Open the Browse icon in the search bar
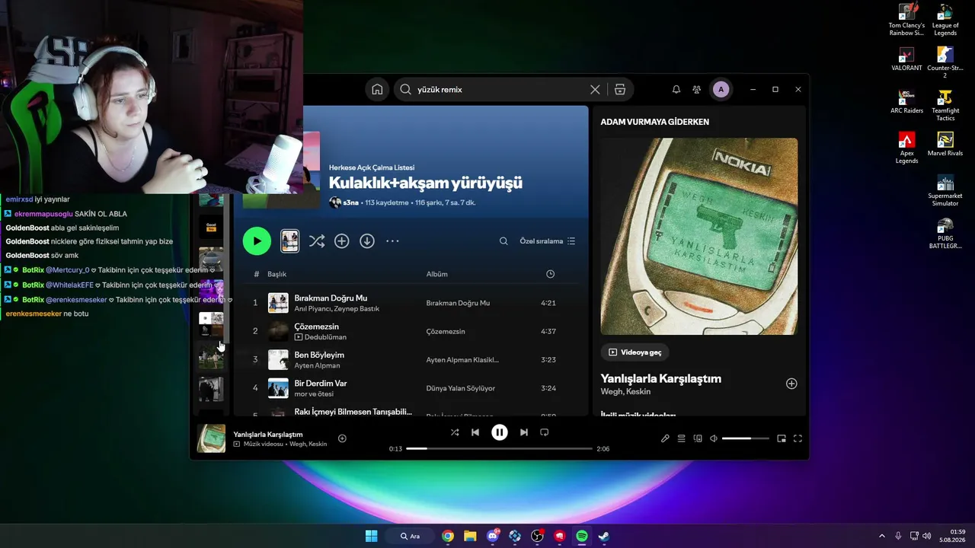This screenshot has width=975, height=548. [x=620, y=89]
